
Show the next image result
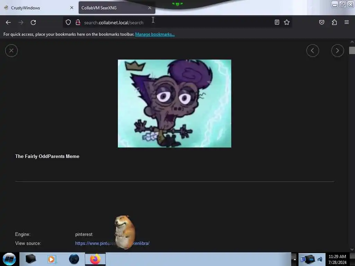click(x=337, y=51)
